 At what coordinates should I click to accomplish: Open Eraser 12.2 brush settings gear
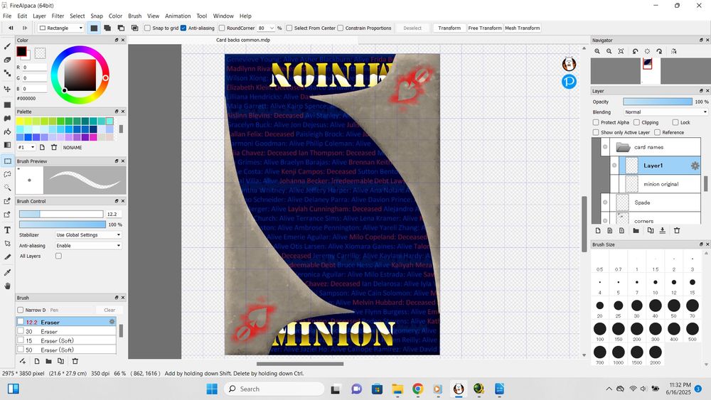pos(112,322)
